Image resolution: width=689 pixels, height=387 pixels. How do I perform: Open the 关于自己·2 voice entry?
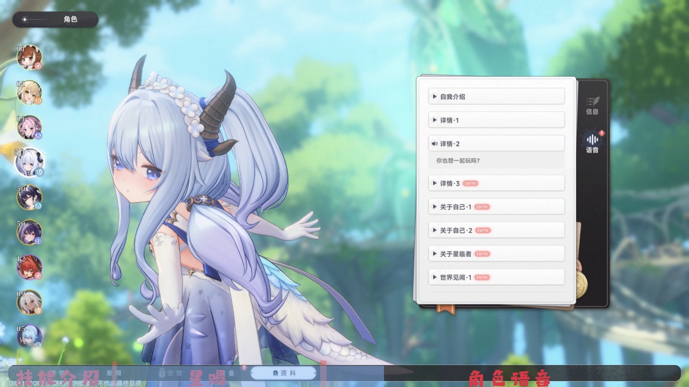[x=496, y=230]
